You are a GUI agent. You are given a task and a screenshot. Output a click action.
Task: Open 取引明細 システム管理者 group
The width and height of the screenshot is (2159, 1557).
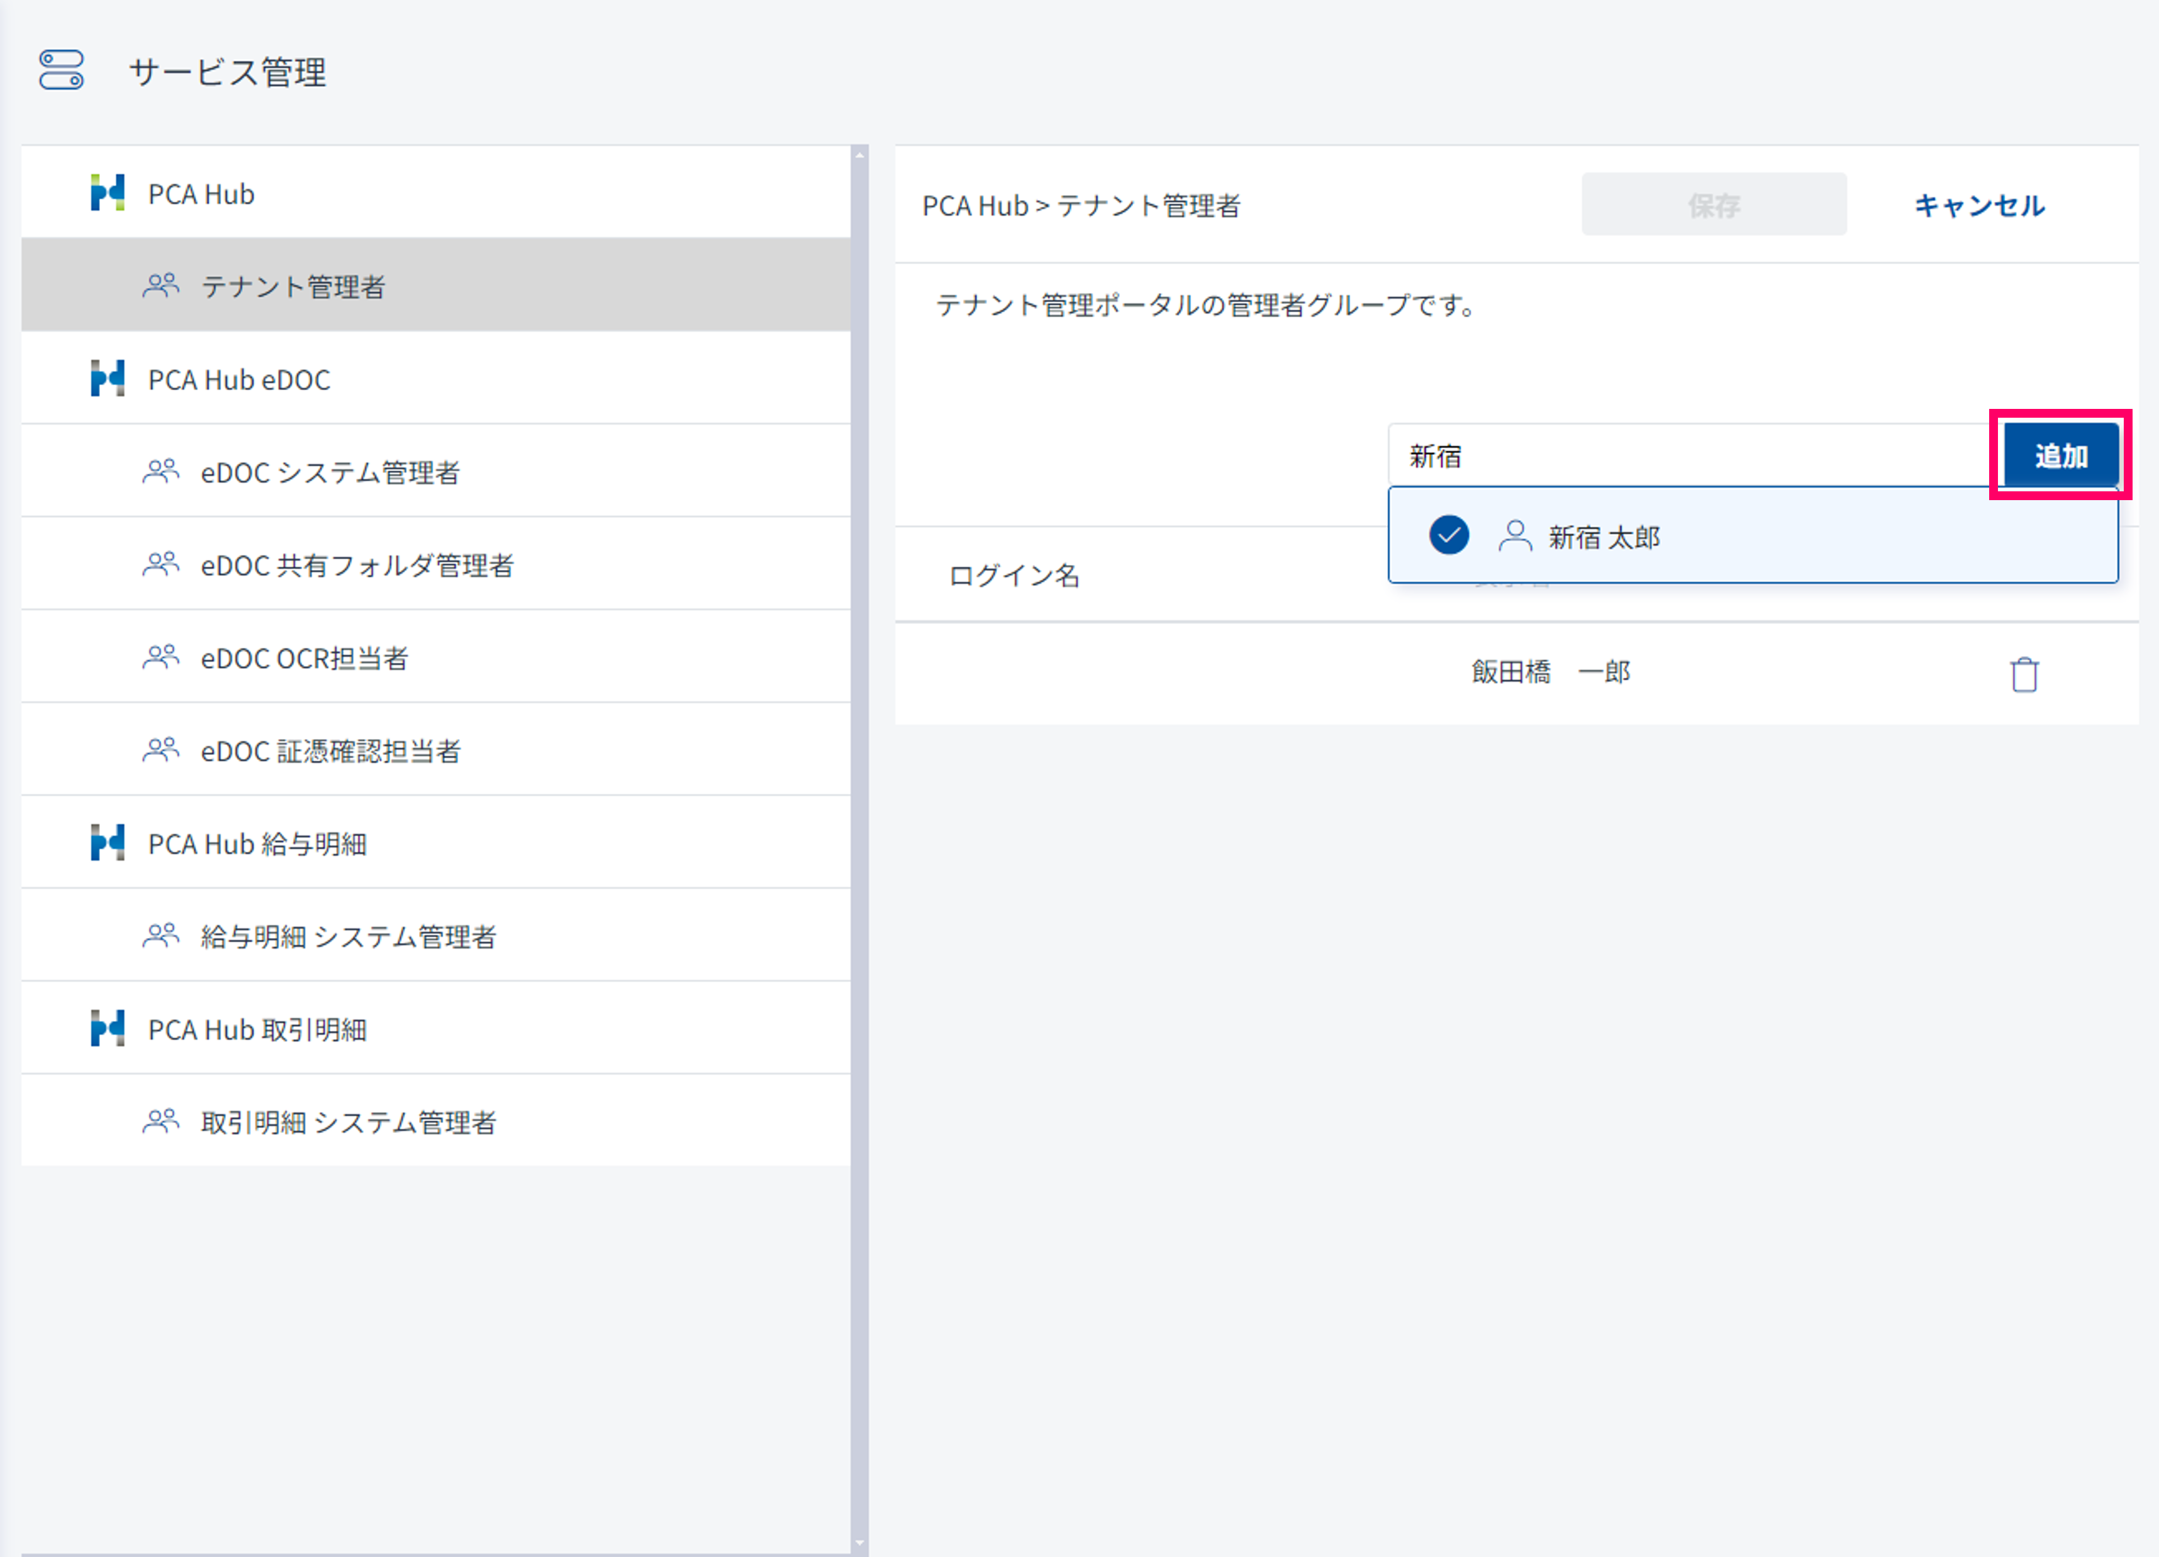[x=349, y=1122]
